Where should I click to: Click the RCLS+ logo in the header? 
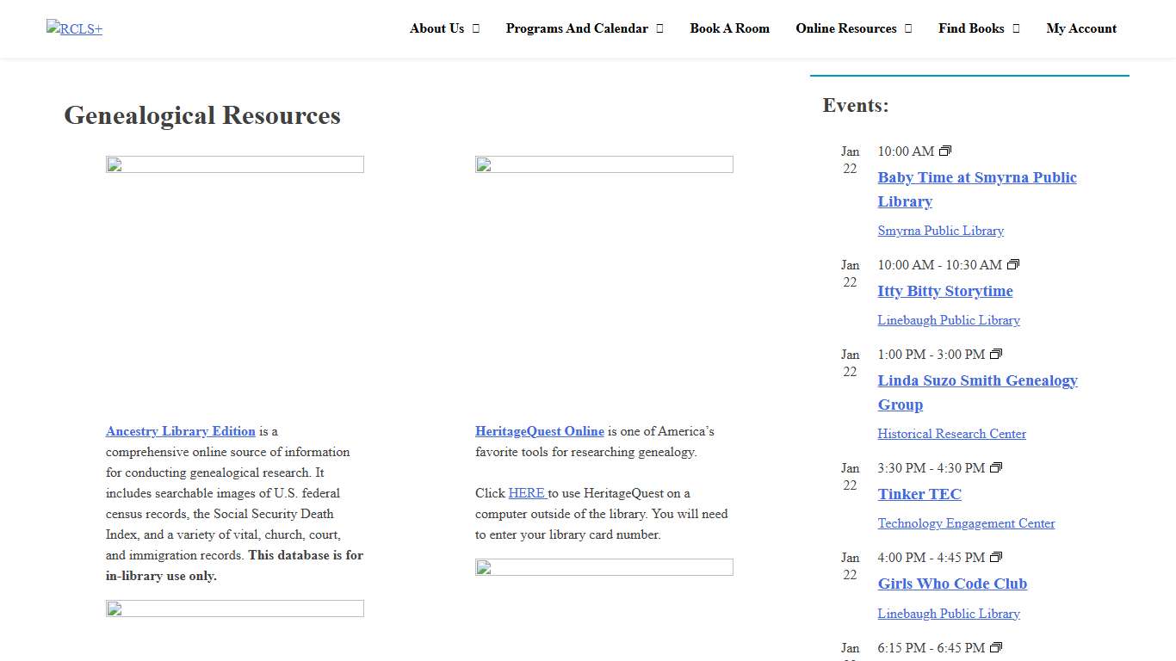tap(74, 28)
